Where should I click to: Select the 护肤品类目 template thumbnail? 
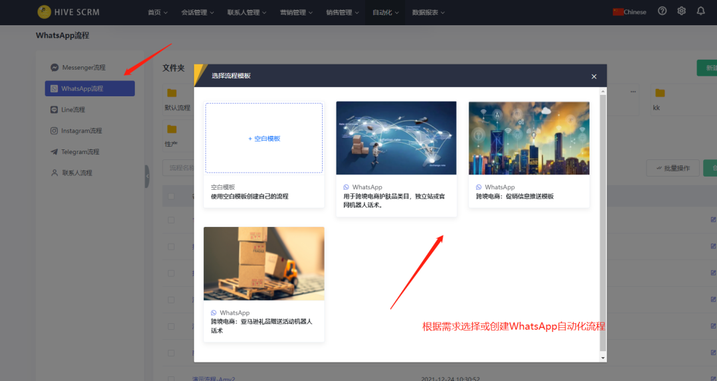coord(396,137)
